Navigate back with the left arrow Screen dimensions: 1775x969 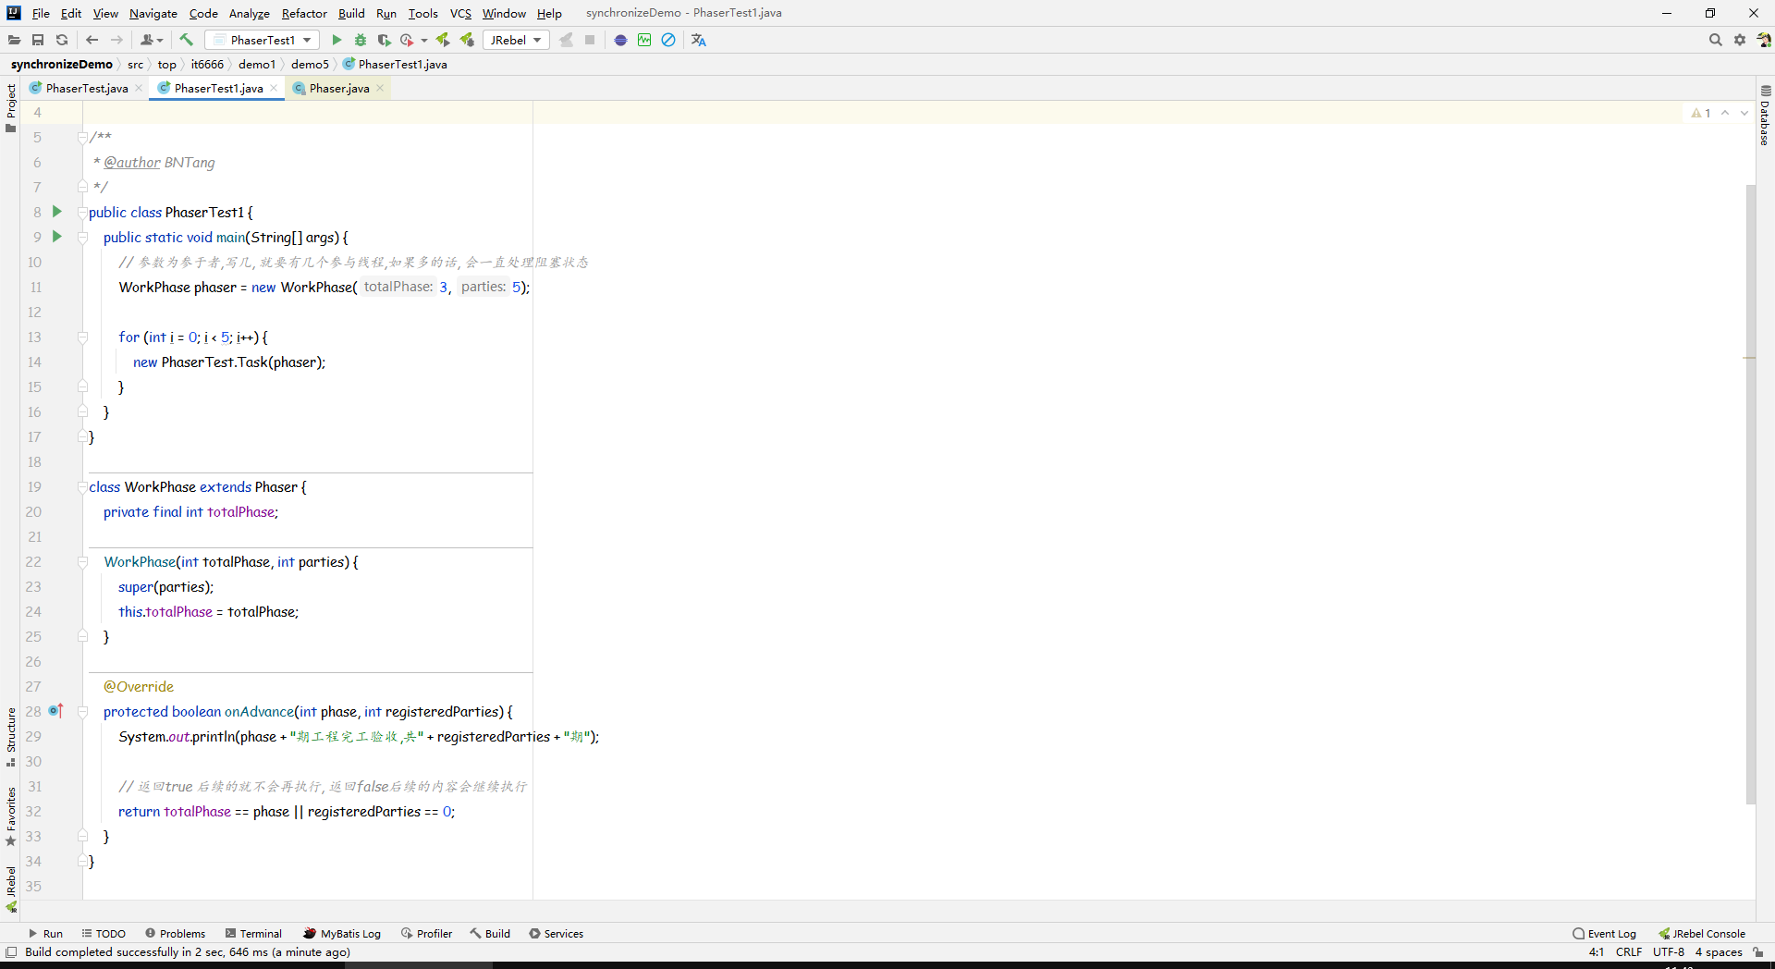pos(92,40)
